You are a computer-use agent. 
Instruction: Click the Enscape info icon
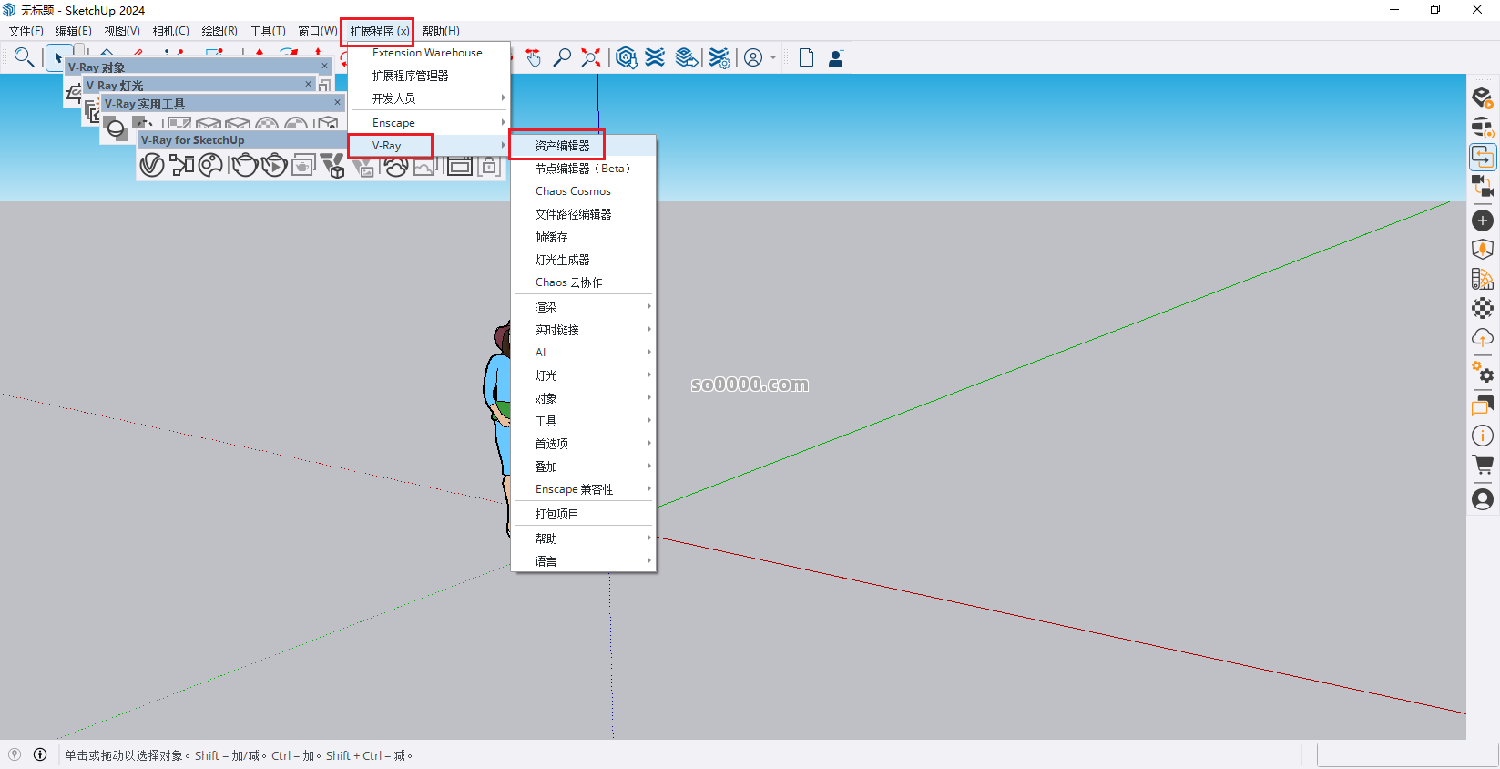[1483, 436]
